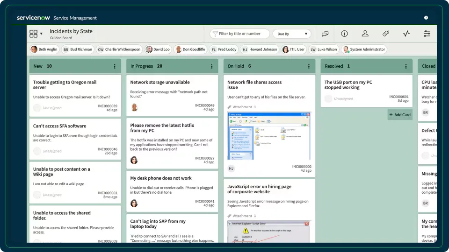Open the Network storage unavailable card
The width and height of the screenshot is (449, 252).
[x=160, y=82]
